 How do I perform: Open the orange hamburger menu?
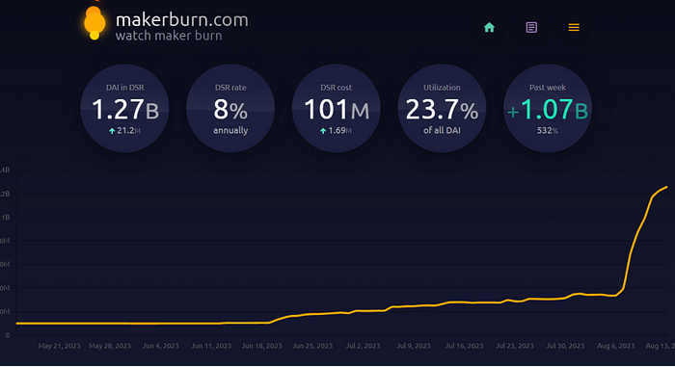574,28
